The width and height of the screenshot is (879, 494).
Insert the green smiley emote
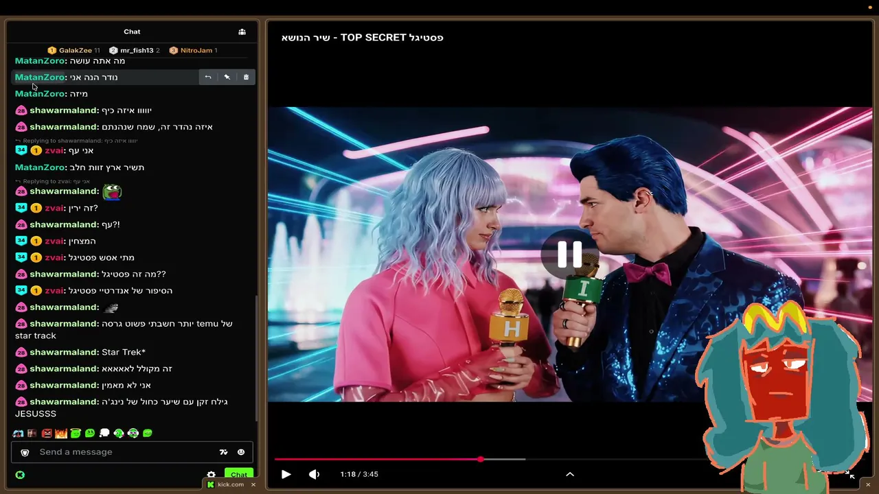point(90,433)
